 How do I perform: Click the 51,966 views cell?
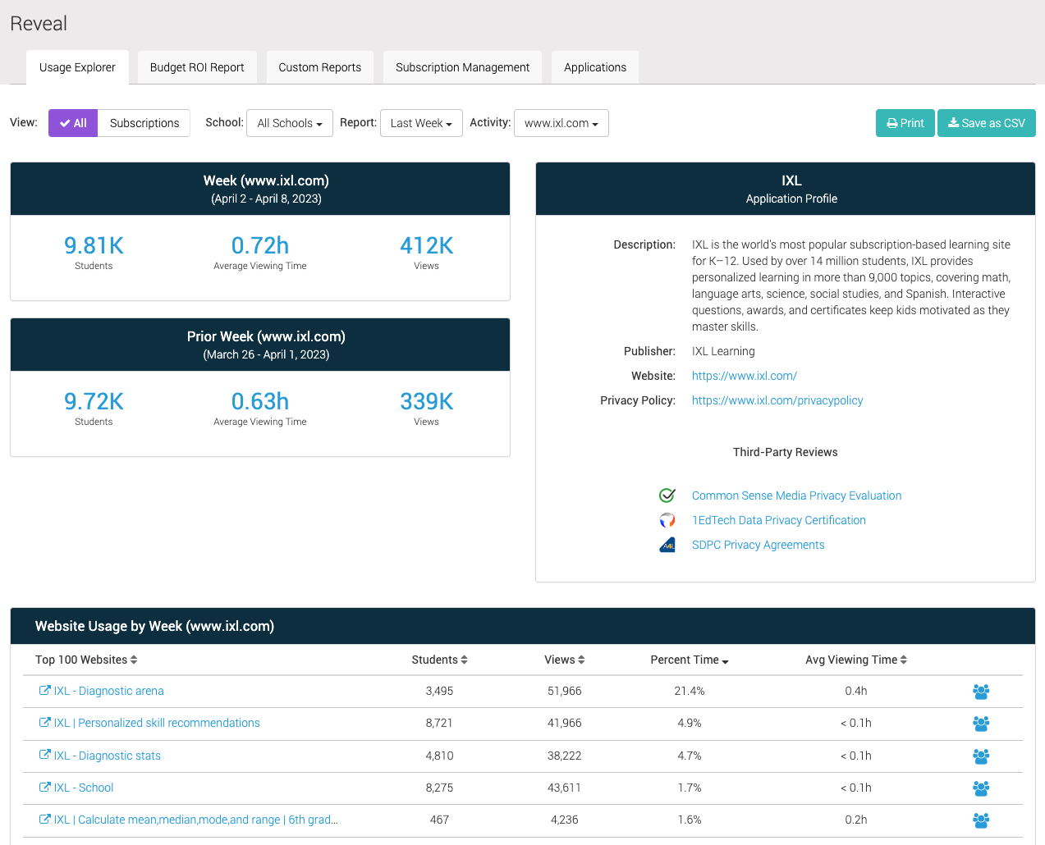point(565,691)
